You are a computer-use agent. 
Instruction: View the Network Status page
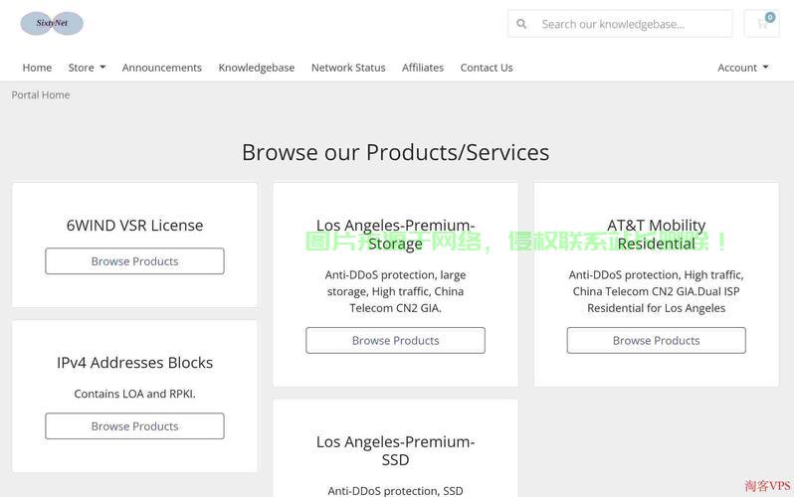pos(348,68)
